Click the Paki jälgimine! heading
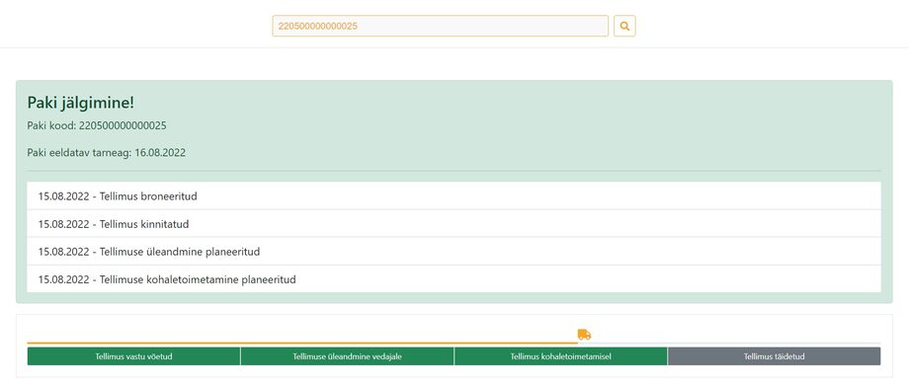 [81, 103]
